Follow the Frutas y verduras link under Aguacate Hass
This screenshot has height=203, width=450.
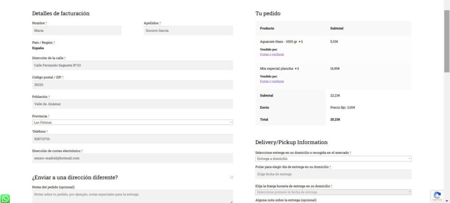click(x=272, y=54)
